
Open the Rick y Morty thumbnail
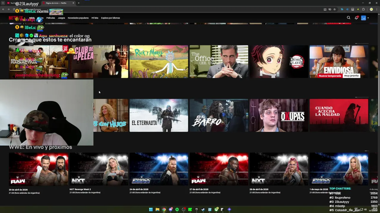159,62
